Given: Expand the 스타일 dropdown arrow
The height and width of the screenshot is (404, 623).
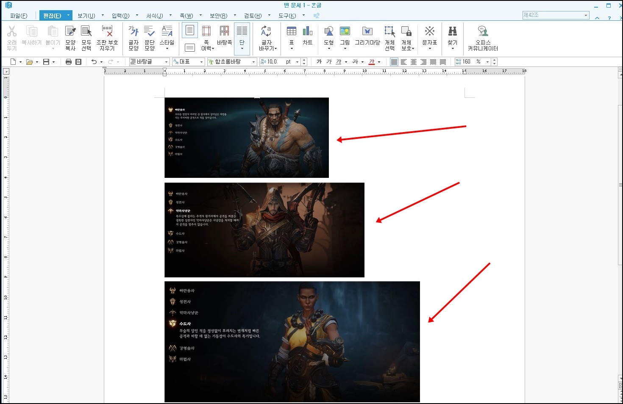Looking at the screenshot, I should point(167,49).
